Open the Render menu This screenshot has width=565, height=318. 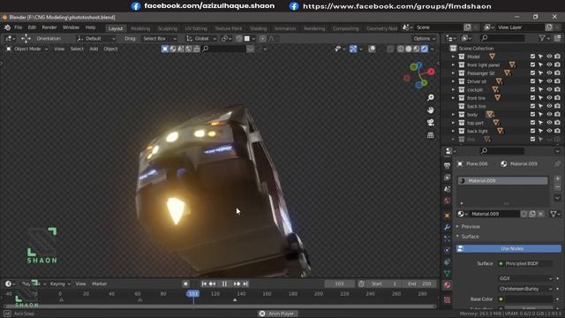click(x=49, y=27)
